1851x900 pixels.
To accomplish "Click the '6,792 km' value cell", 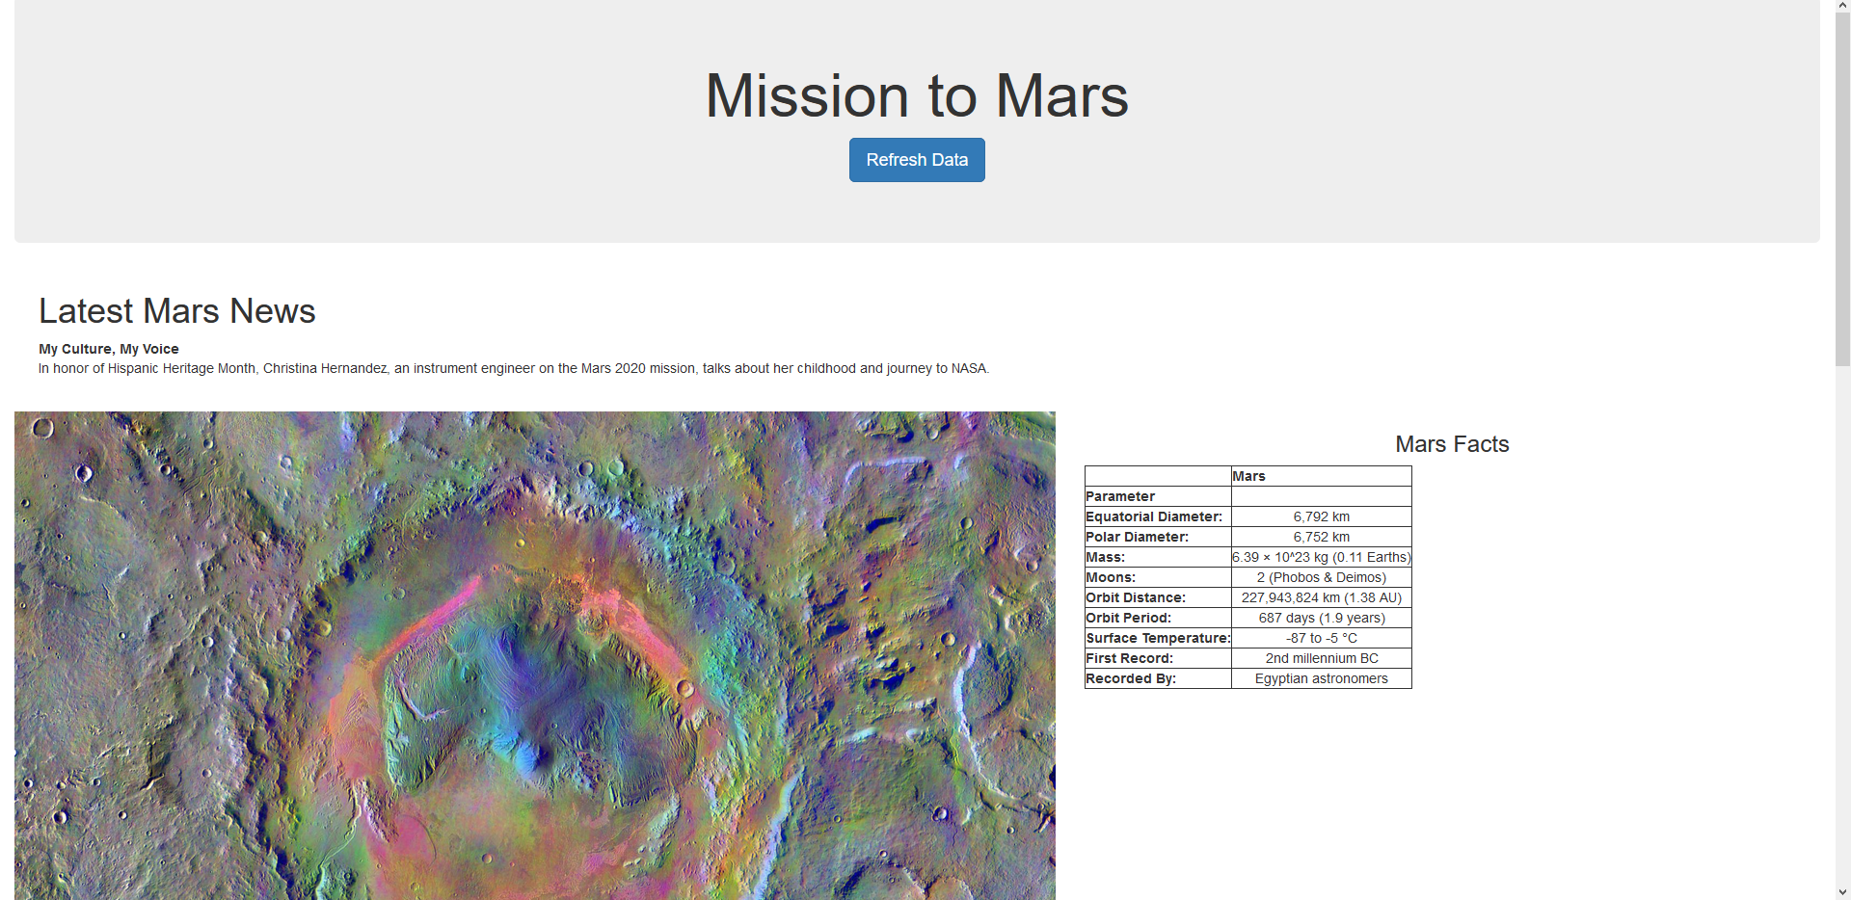I will (1321, 516).
